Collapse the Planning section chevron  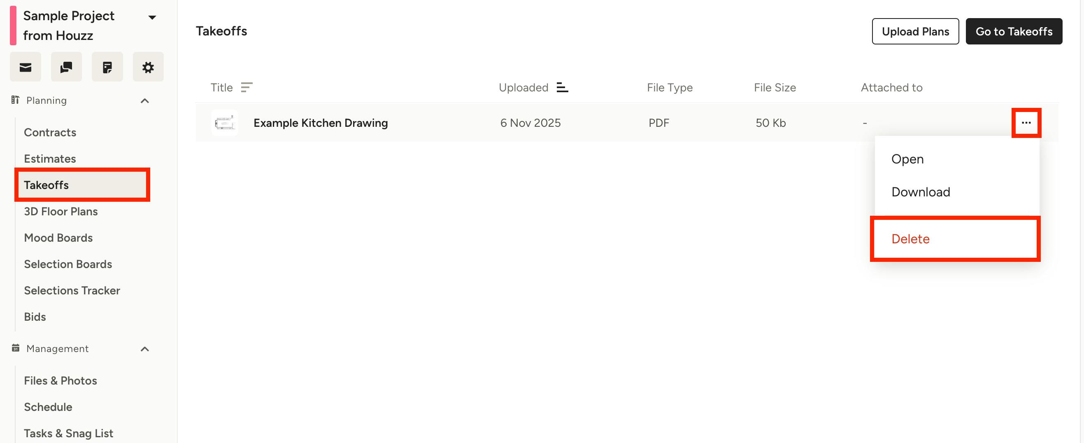145,100
